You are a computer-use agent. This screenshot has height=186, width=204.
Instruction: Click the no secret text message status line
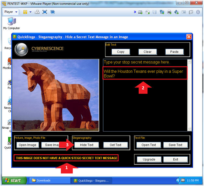tap(67, 158)
